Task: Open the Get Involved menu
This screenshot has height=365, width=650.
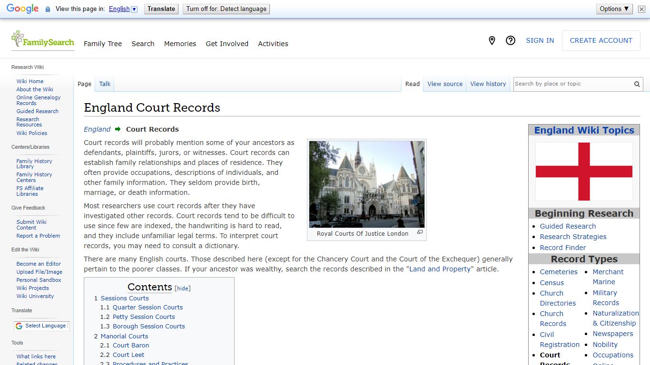Action: (x=227, y=44)
